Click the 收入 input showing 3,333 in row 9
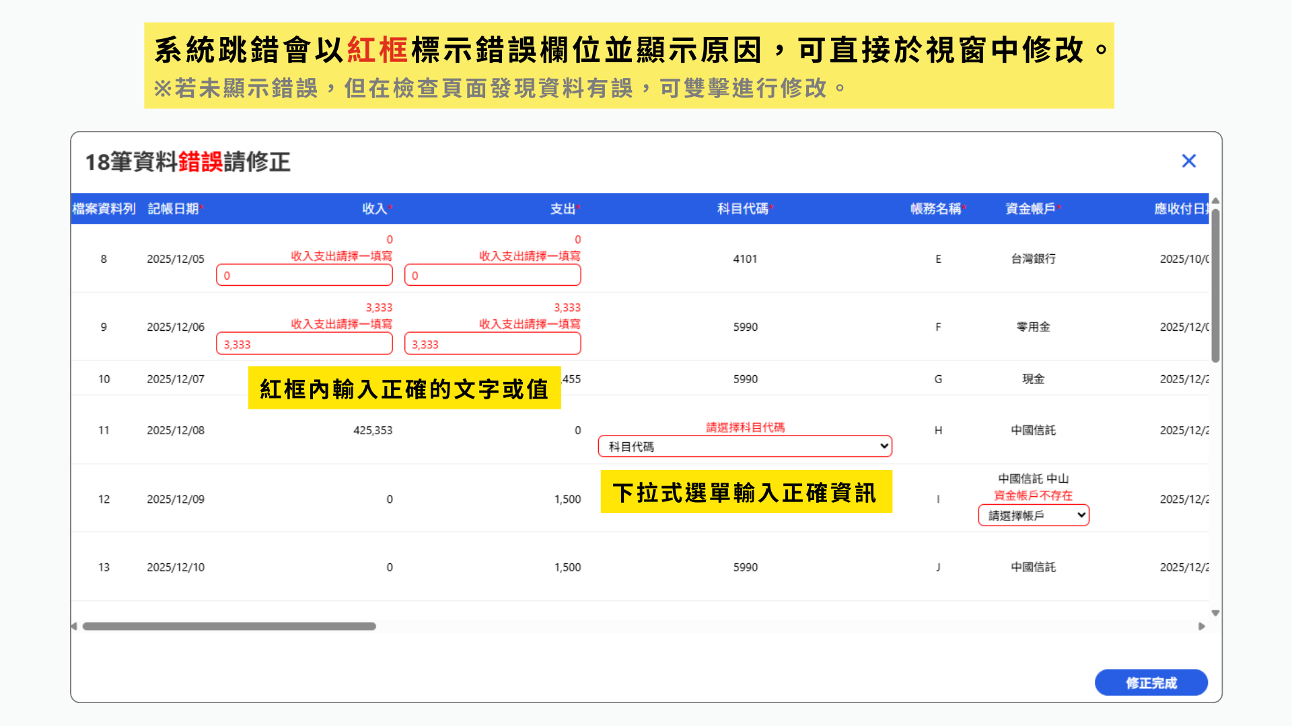 coord(304,344)
